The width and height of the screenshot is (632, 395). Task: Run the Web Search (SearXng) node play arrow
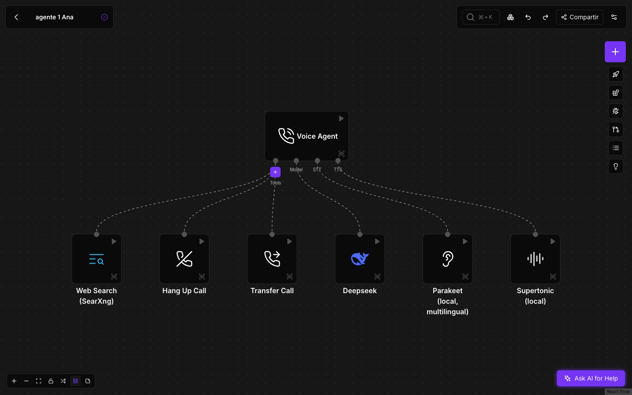click(114, 241)
